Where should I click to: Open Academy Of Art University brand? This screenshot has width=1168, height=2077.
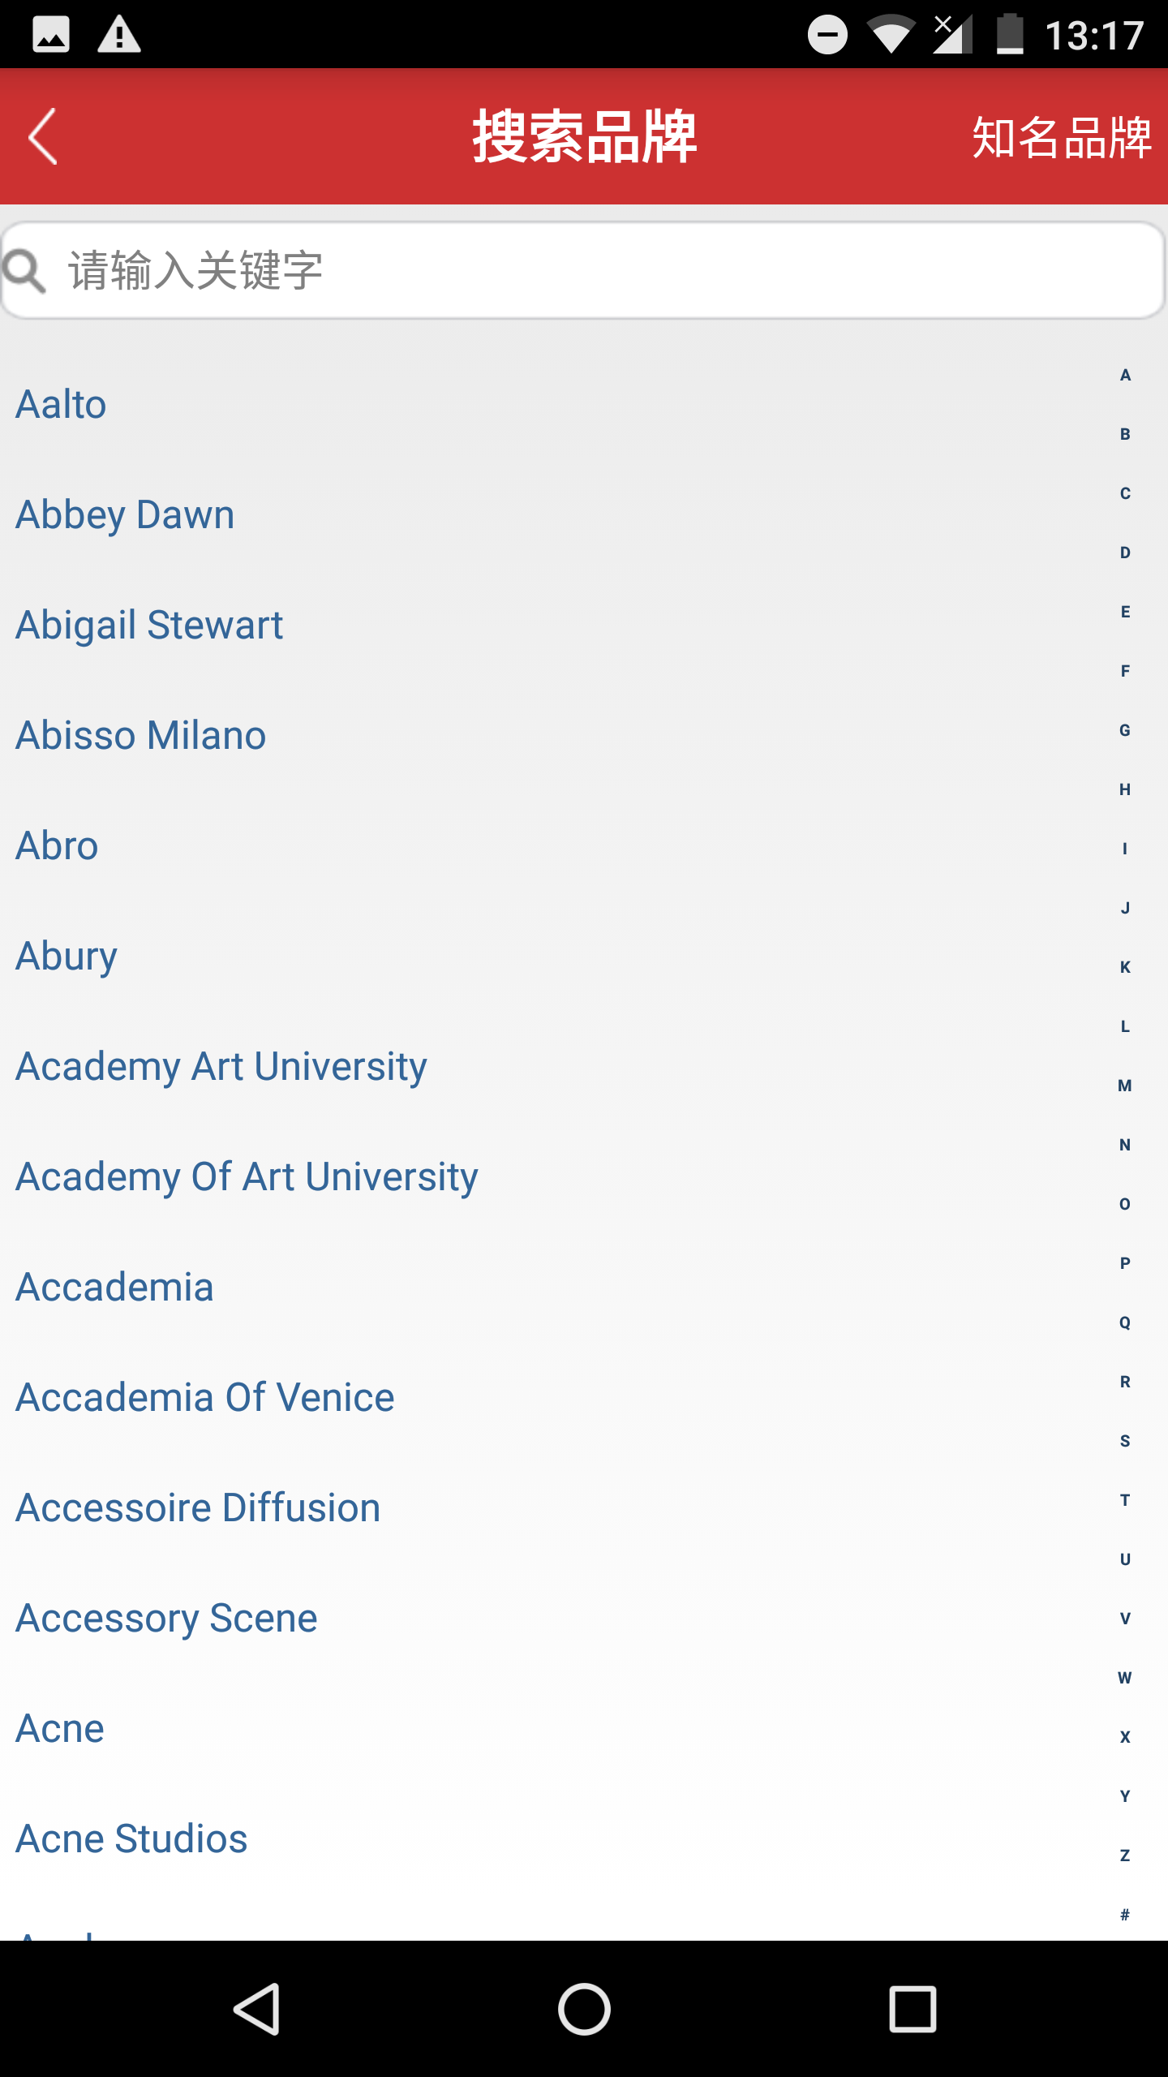pos(247,1176)
